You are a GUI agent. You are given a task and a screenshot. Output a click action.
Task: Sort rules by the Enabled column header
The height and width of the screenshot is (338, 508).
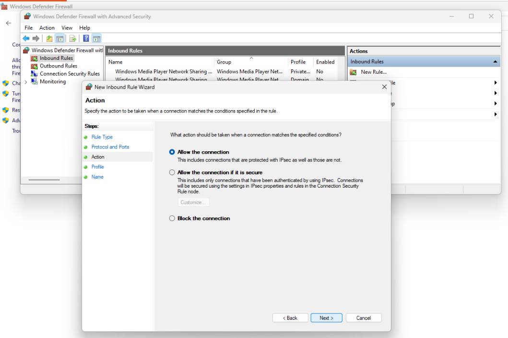[x=325, y=62]
